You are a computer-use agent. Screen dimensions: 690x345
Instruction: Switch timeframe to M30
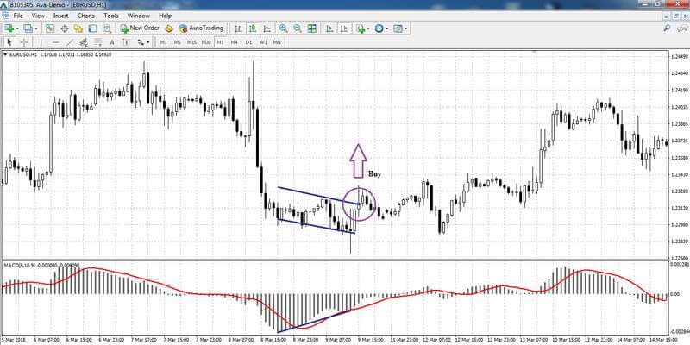206,42
